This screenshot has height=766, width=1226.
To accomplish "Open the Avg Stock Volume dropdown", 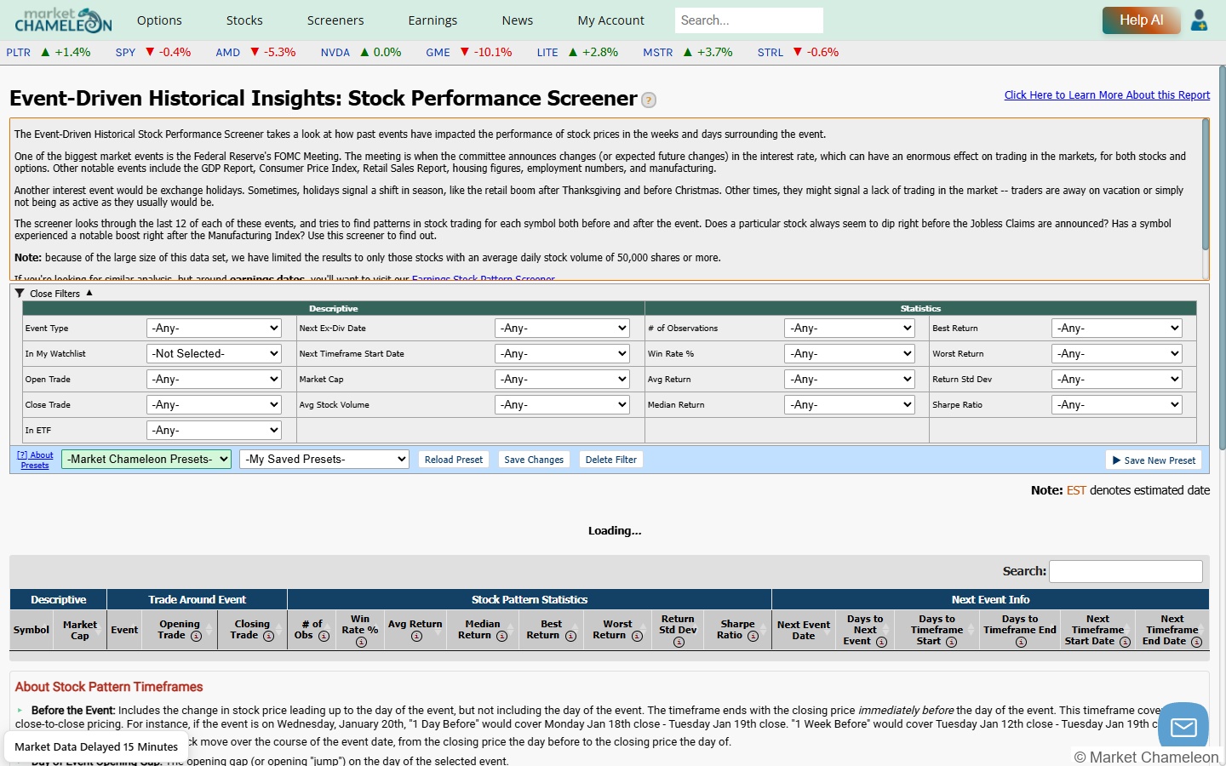I will coord(562,404).
